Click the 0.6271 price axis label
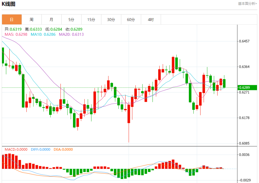Viewport: 259px width, 183px height. 244,92
